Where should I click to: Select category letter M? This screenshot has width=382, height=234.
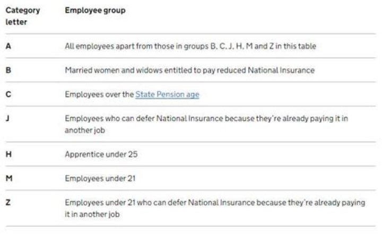click(x=9, y=178)
